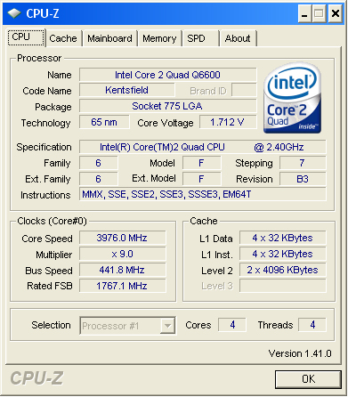Select the Memory tab

click(x=159, y=38)
